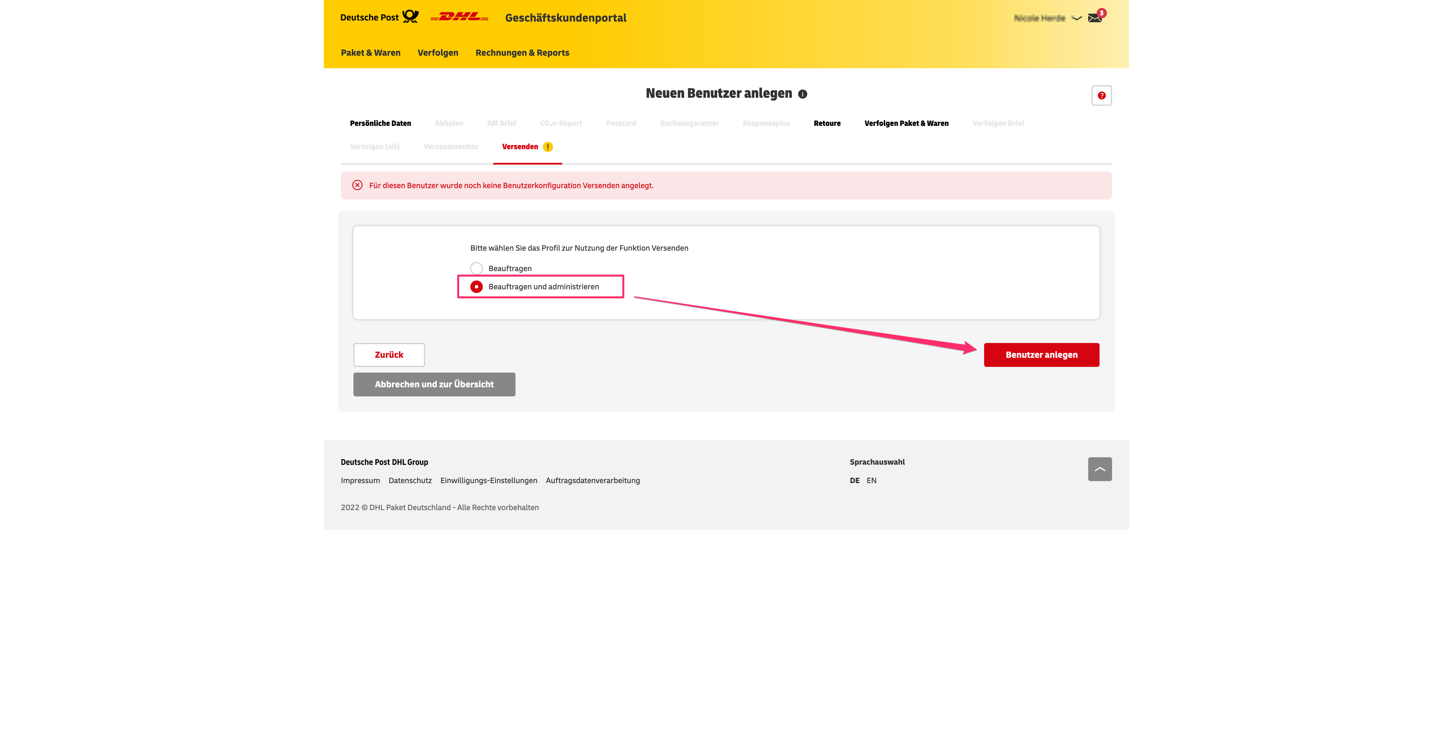
Task: Select Beauftragen und administrieren radio option
Action: (477, 287)
